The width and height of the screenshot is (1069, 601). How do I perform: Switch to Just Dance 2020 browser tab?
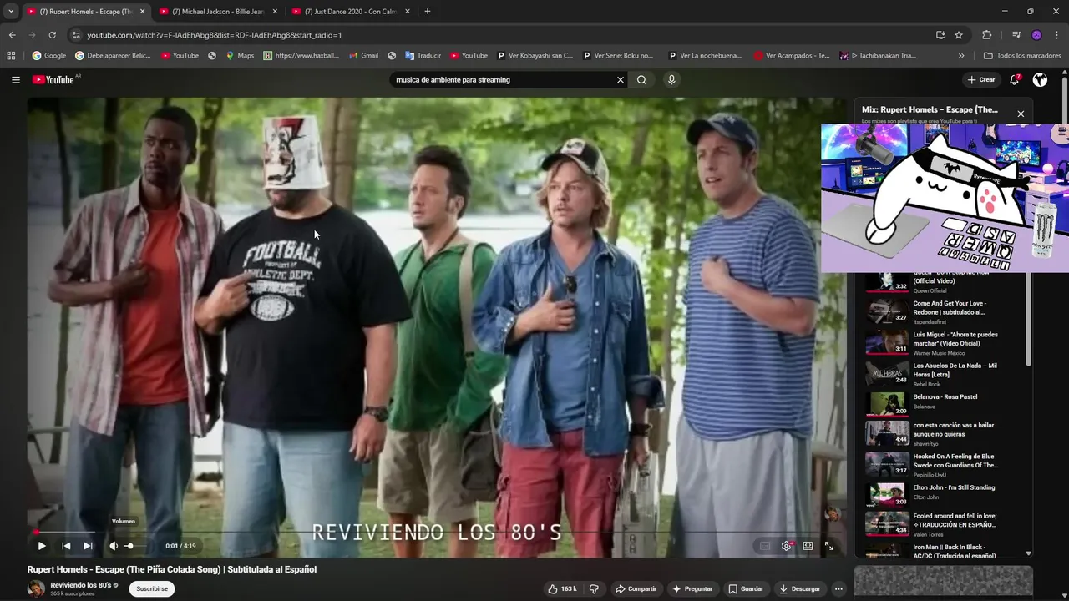point(350,12)
